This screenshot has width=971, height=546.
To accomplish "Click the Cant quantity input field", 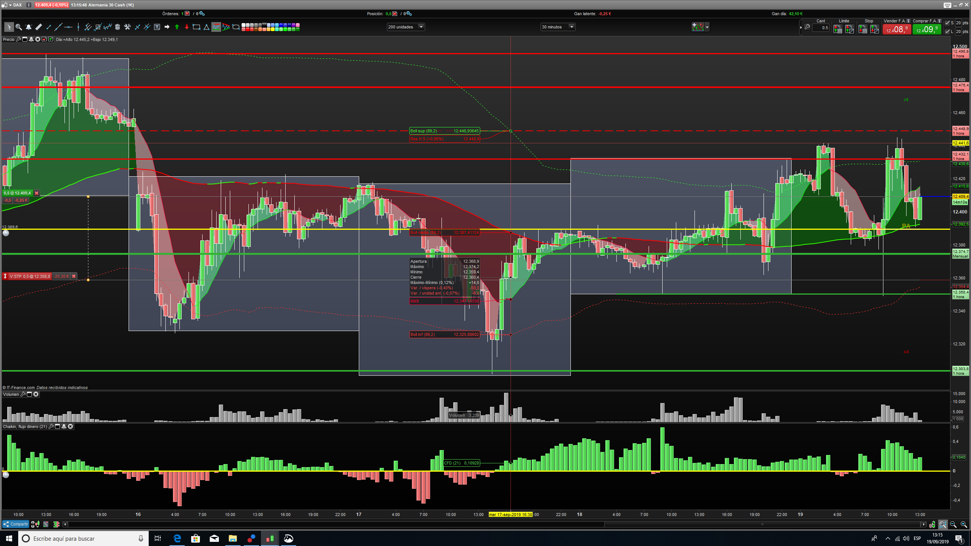I will (821, 28).
